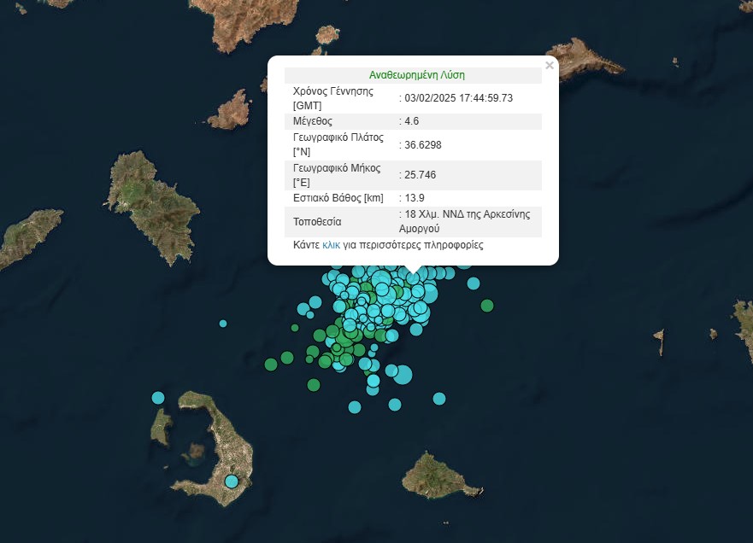Select the isolated green marker east of cluster
This screenshot has height=543, width=753.
pyautogui.click(x=487, y=306)
